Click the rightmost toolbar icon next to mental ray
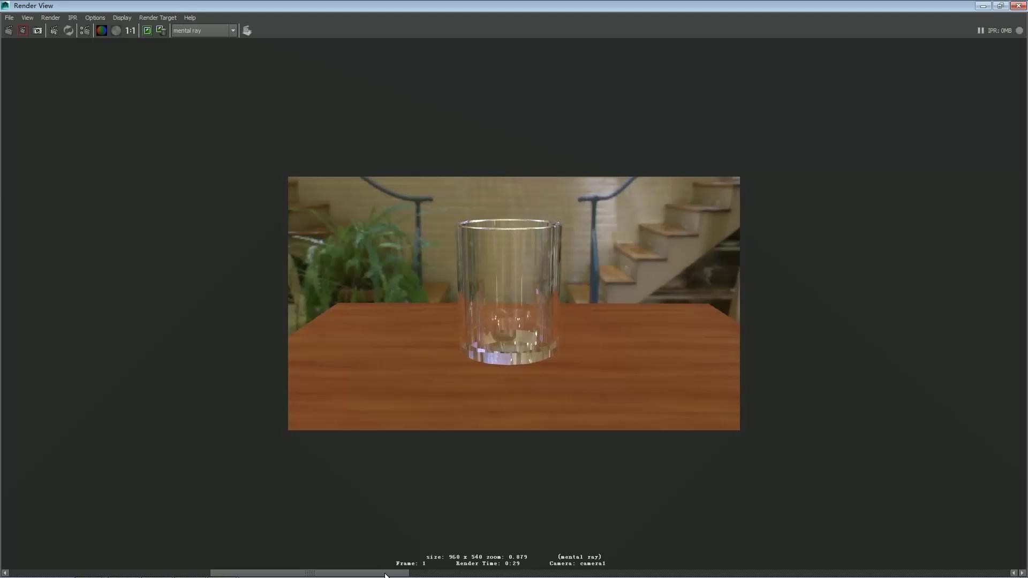 point(247,31)
